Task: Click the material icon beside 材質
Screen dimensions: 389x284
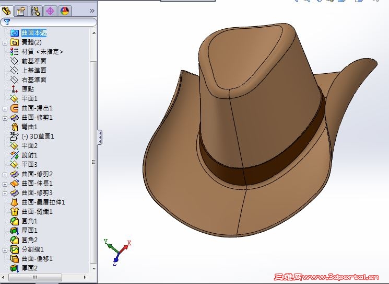Action: coord(15,52)
